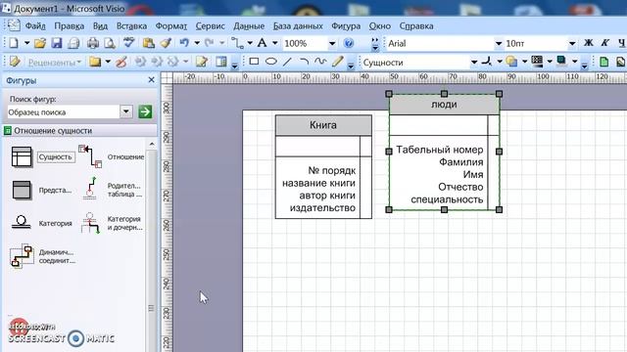Expand the fill color dropdown arrow
This screenshot has height=352, width=627.
[524, 62]
